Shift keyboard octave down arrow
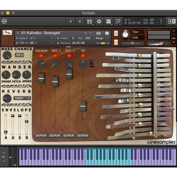This screenshot has width=177, height=177. [x=4, y=161]
